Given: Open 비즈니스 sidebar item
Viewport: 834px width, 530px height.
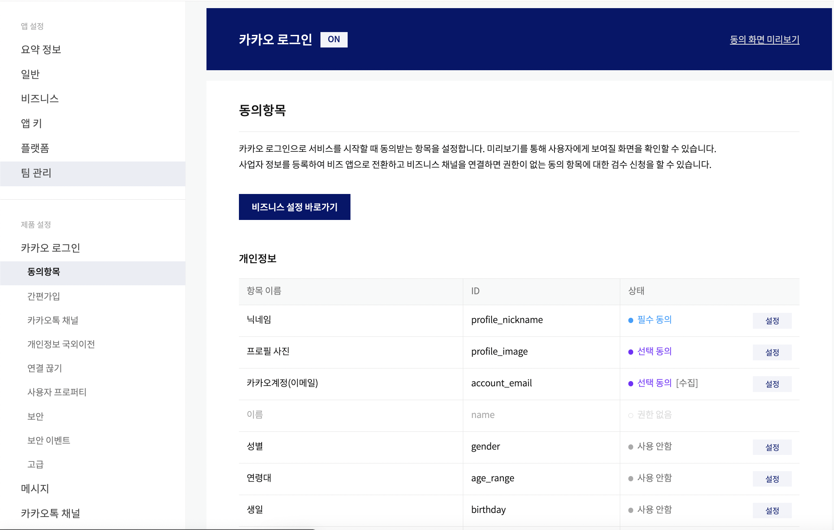Looking at the screenshot, I should (40, 99).
